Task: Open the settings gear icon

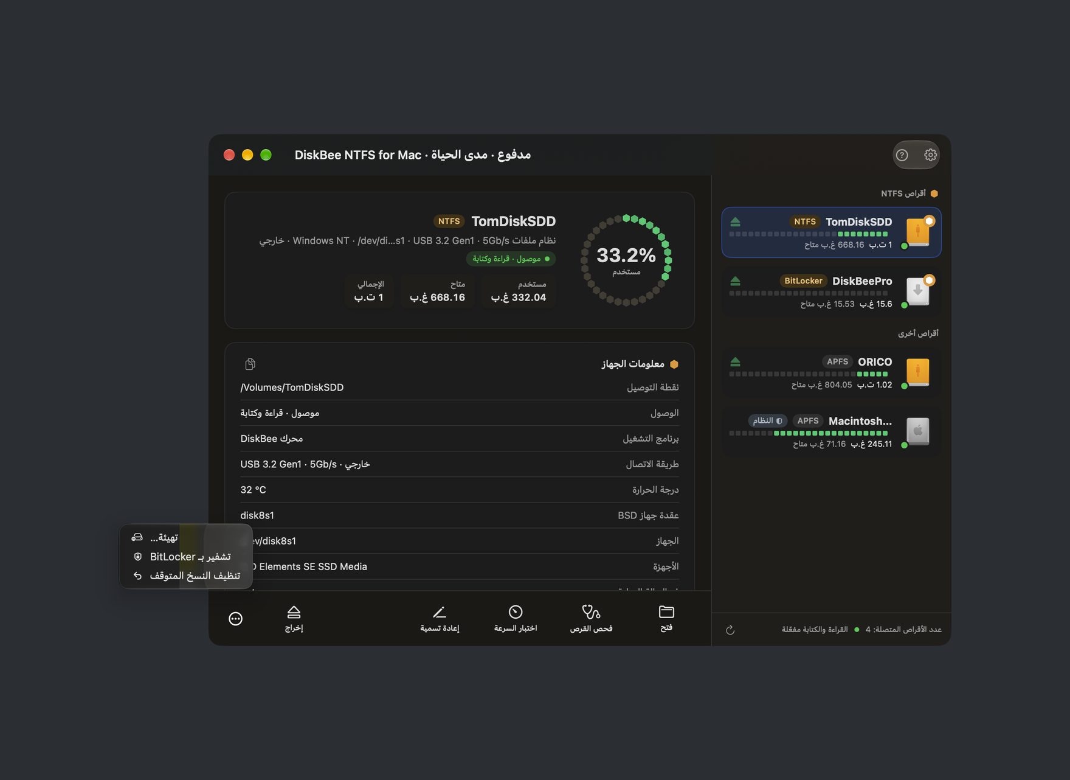Action: (930, 155)
